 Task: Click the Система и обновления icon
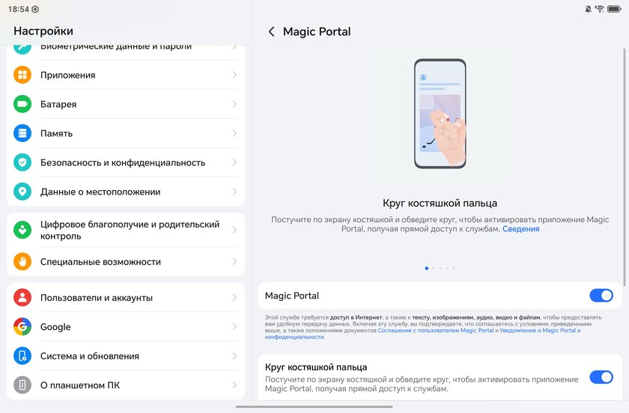[22, 356]
